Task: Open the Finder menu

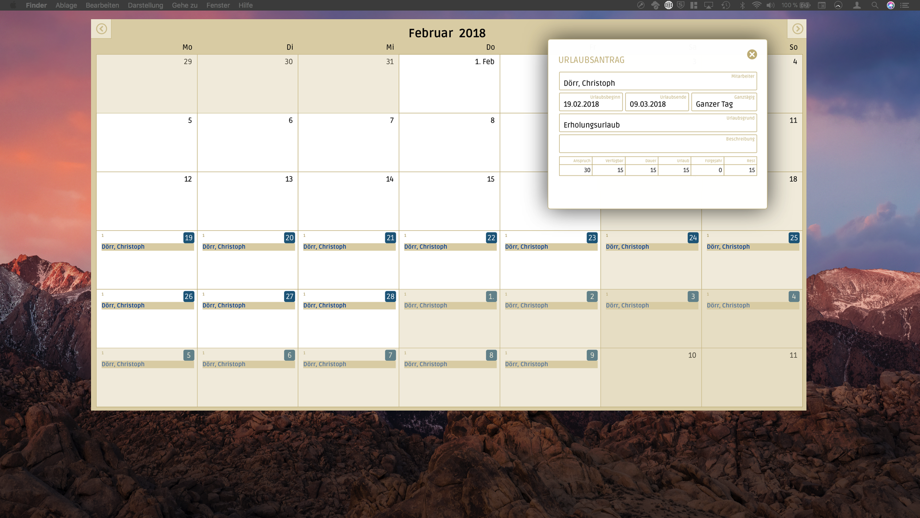Action: coord(36,5)
